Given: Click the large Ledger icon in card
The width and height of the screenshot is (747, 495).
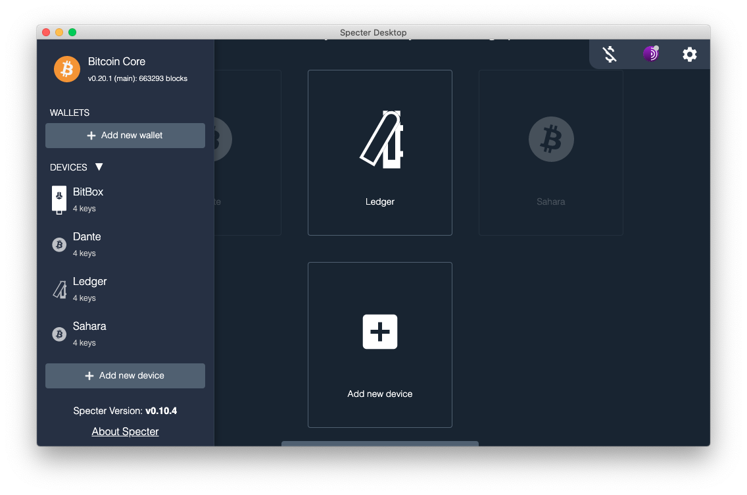Looking at the screenshot, I should click(381, 140).
